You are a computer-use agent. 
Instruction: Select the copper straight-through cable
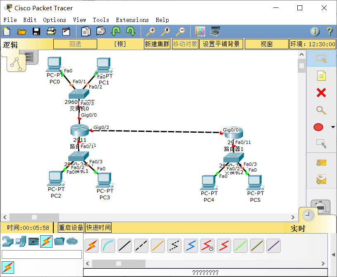(124, 246)
